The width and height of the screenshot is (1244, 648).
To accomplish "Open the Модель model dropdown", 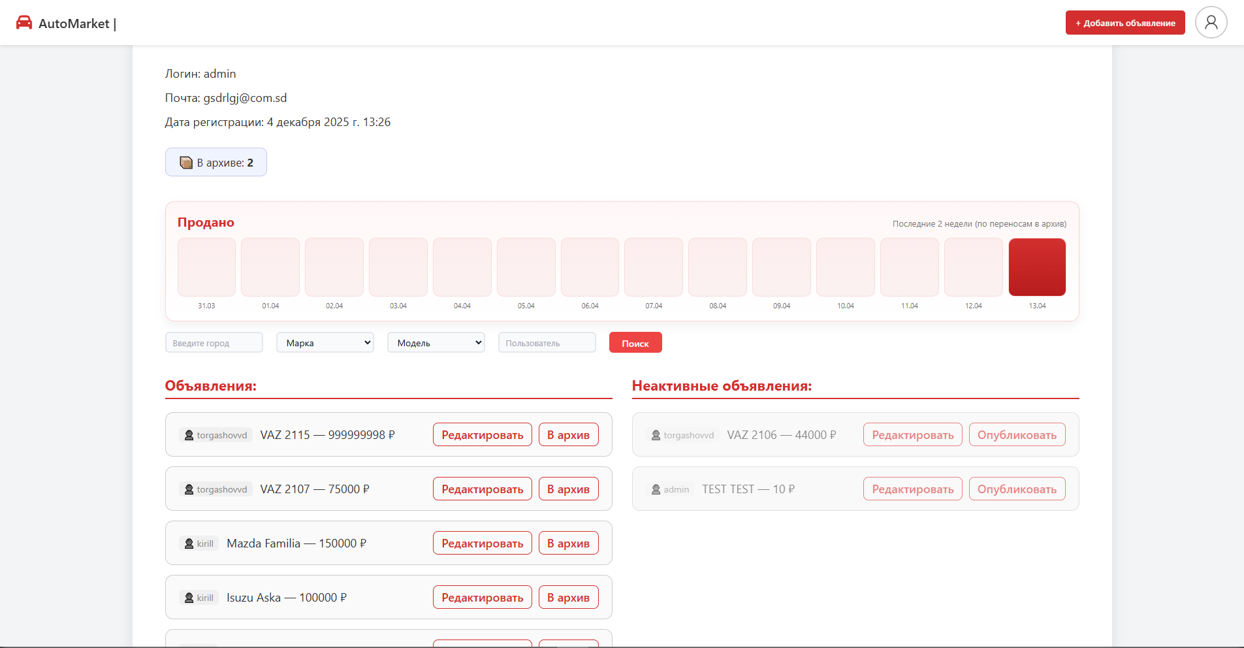I will pos(436,343).
